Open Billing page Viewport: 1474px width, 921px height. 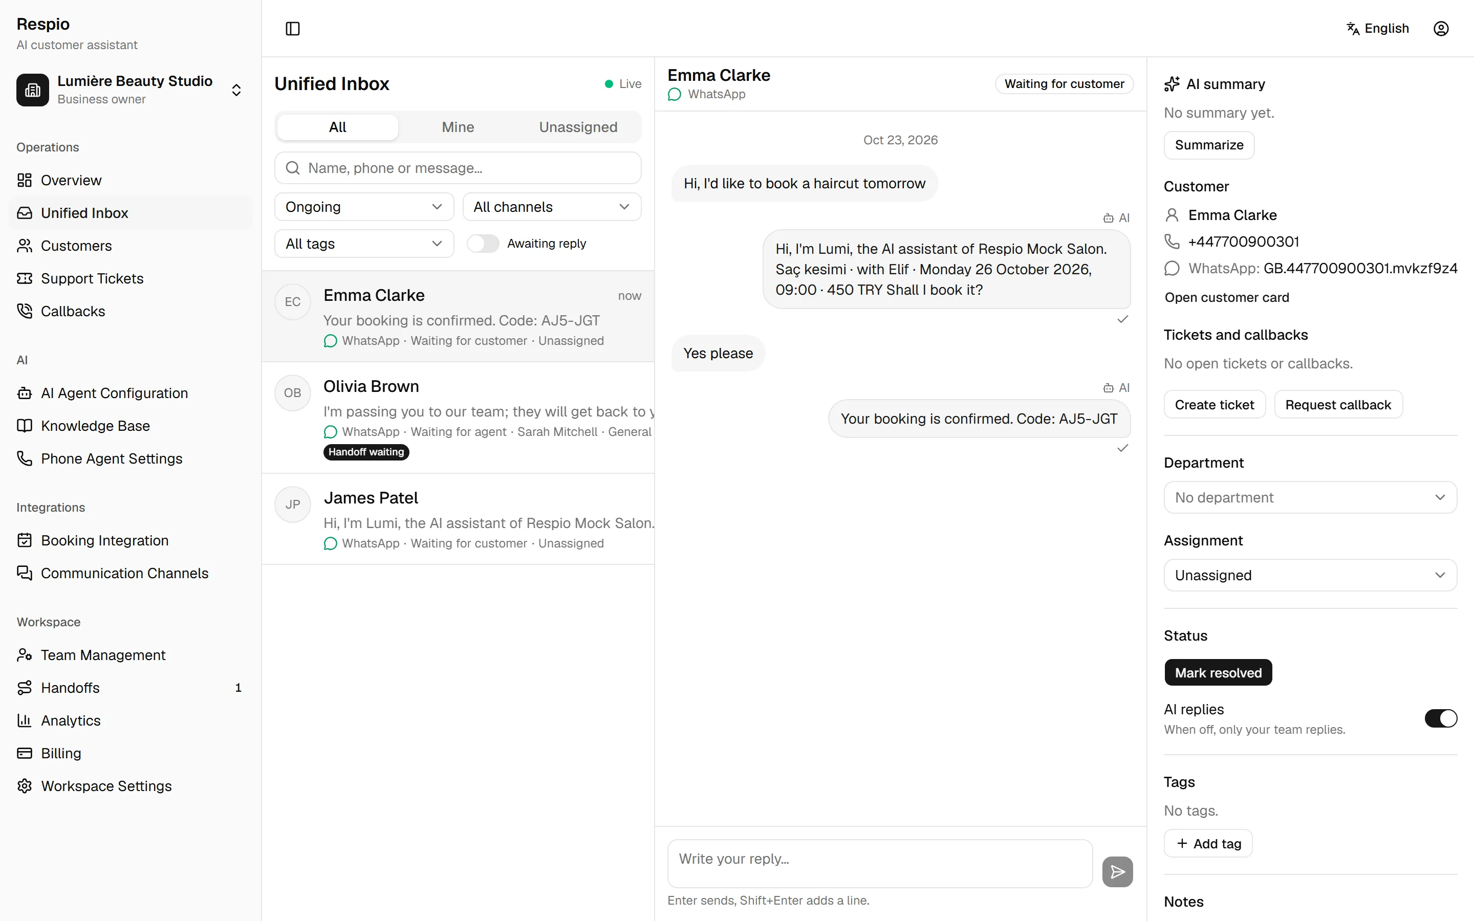coord(131,754)
